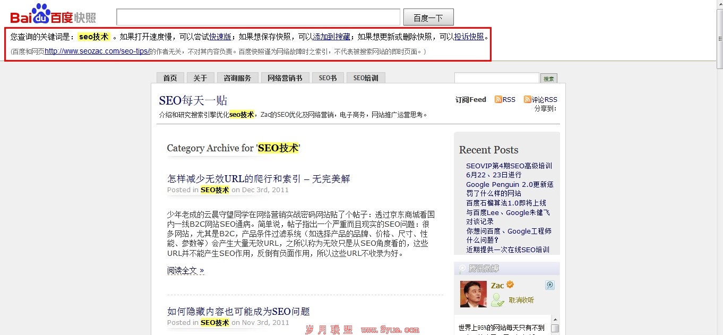Click Zac's verified badge icon
723x335 pixels.
510,285
